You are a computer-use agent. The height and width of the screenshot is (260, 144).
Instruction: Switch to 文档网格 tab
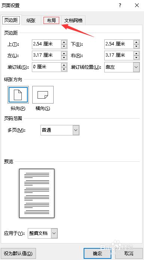click(x=73, y=21)
